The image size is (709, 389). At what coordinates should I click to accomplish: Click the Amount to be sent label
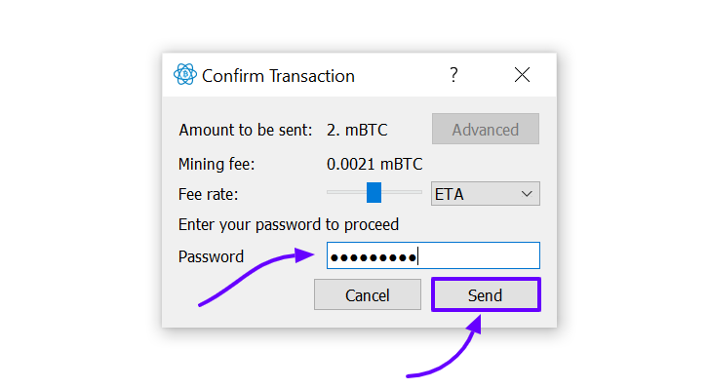246,130
